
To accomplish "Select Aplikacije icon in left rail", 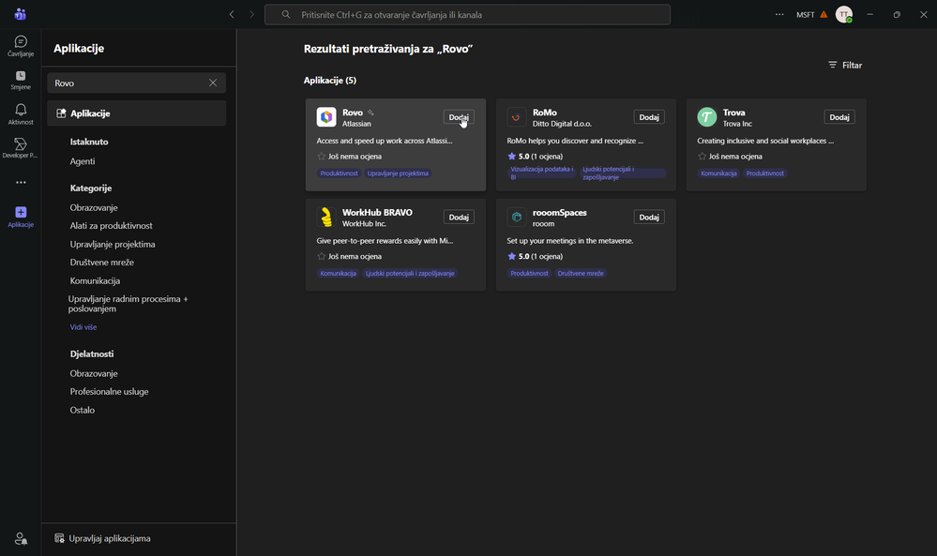I will pos(21,217).
